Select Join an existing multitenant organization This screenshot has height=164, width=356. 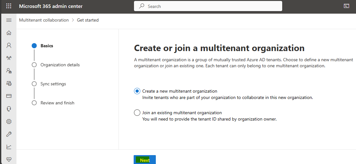(178, 113)
